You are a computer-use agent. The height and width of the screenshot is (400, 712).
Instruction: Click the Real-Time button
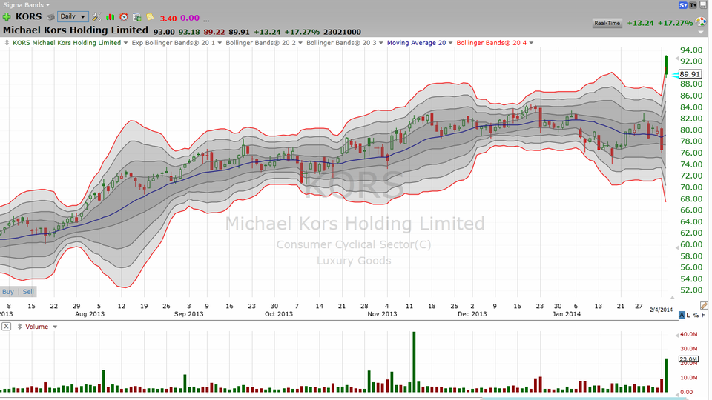point(607,23)
